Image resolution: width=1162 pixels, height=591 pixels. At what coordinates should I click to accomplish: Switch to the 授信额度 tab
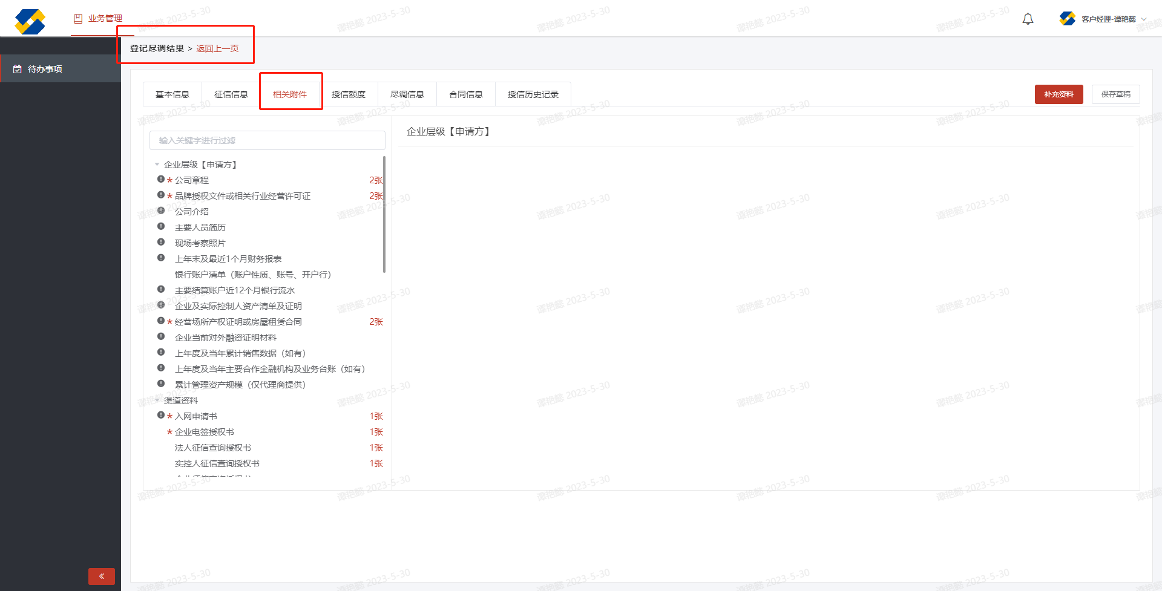pyautogui.click(x=349, y=94)
